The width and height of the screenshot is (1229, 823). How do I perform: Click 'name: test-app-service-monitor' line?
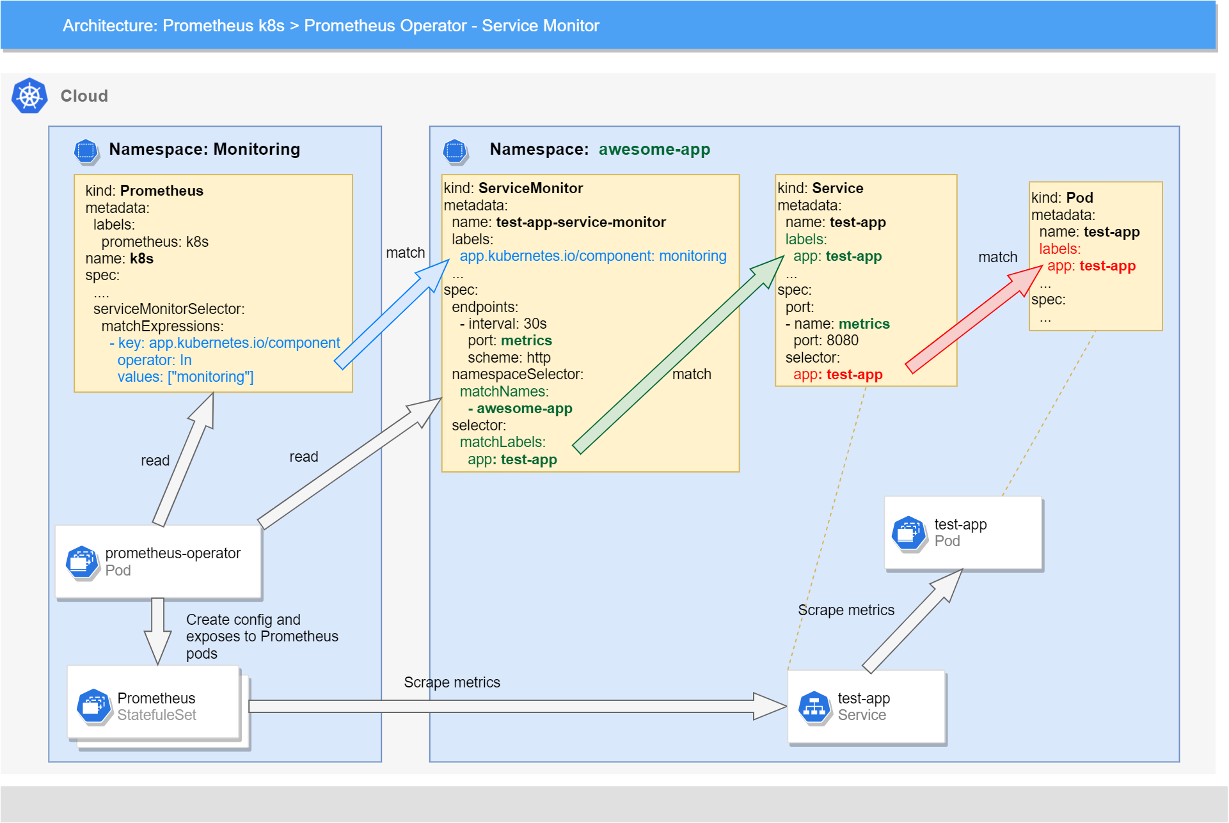(559, 222)
